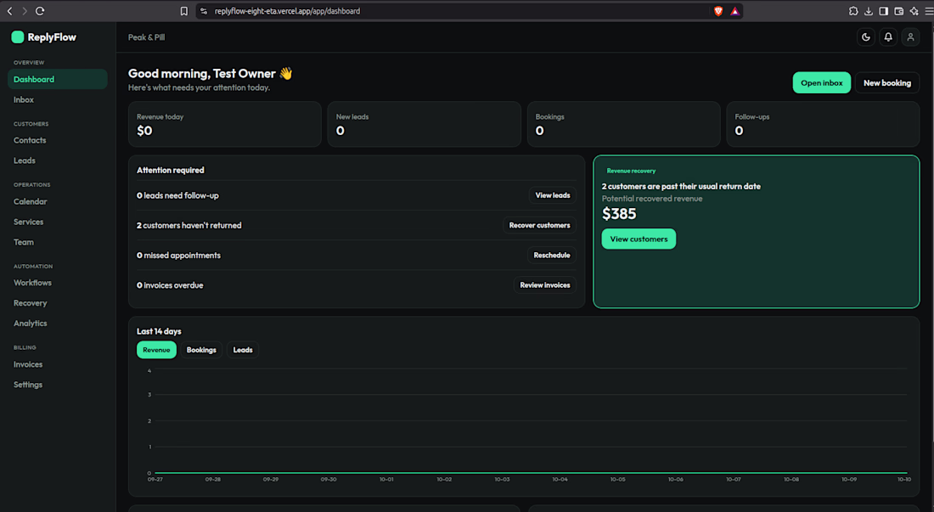Create a New booking
This screenshot has width=934, height=512.
887,82
